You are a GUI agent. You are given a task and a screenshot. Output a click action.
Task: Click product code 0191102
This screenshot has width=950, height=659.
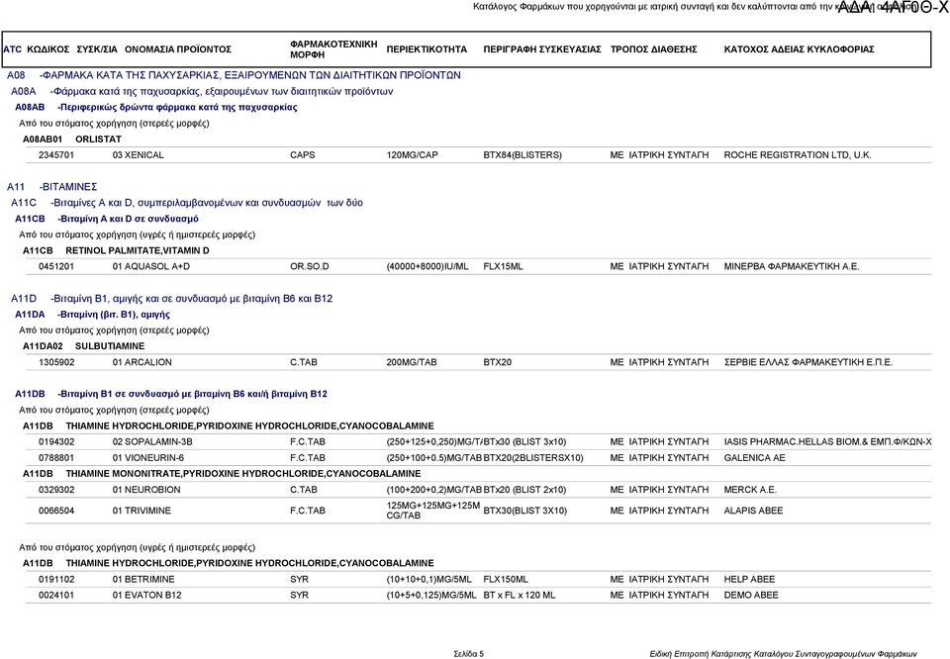coord(56,580)
